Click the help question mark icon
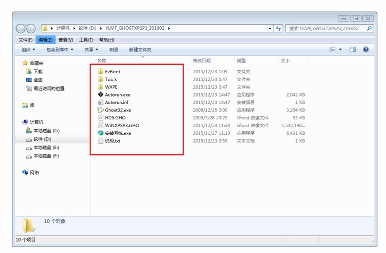This screenshot has height=253, width=386. [x=366, y=50]
